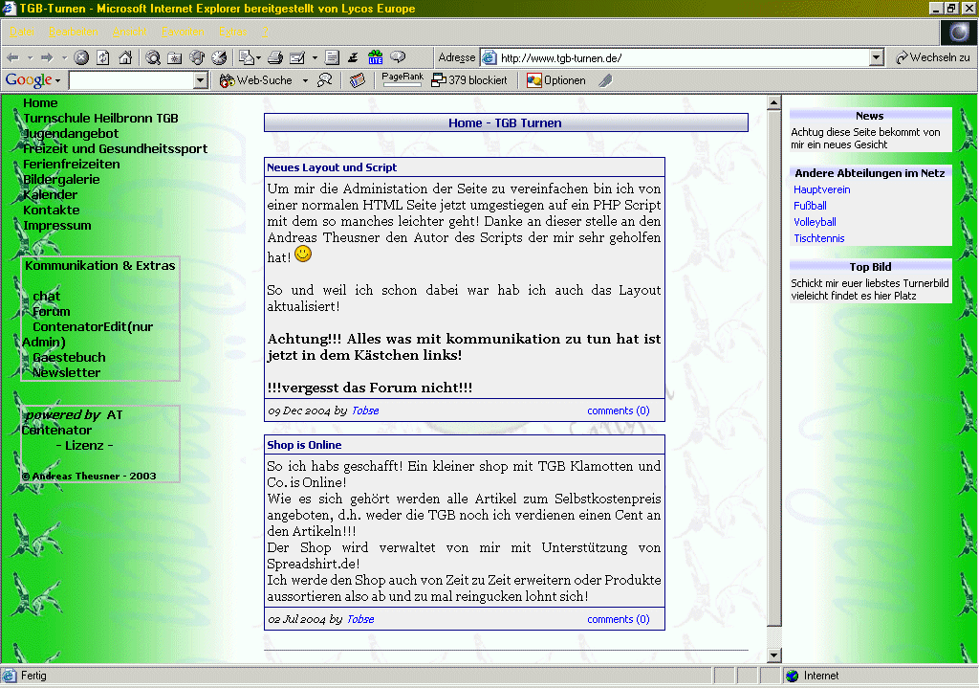Image resolution: width=979 pixels, height=688 pixels.
Task: Click Wechseln zu button
Action: [933, 57]
